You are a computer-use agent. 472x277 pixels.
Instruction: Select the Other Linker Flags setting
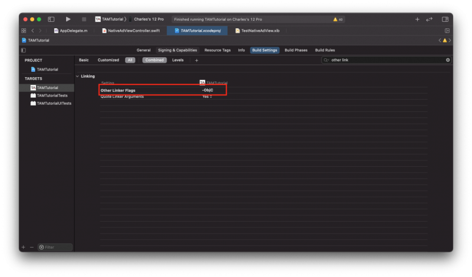(118, 90)
